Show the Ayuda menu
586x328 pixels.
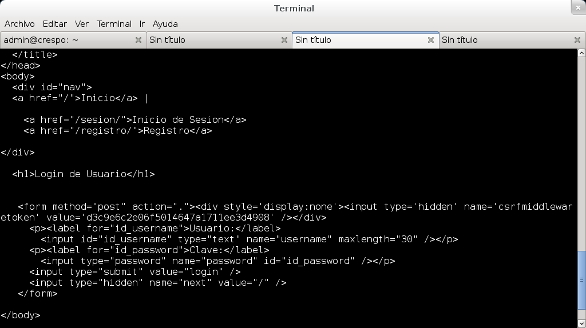pos(165,24)
